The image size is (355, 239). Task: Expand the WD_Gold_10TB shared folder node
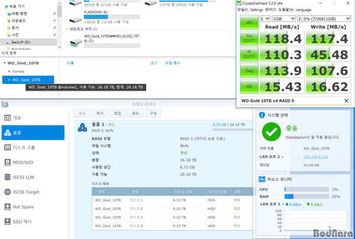pos(9,80)
